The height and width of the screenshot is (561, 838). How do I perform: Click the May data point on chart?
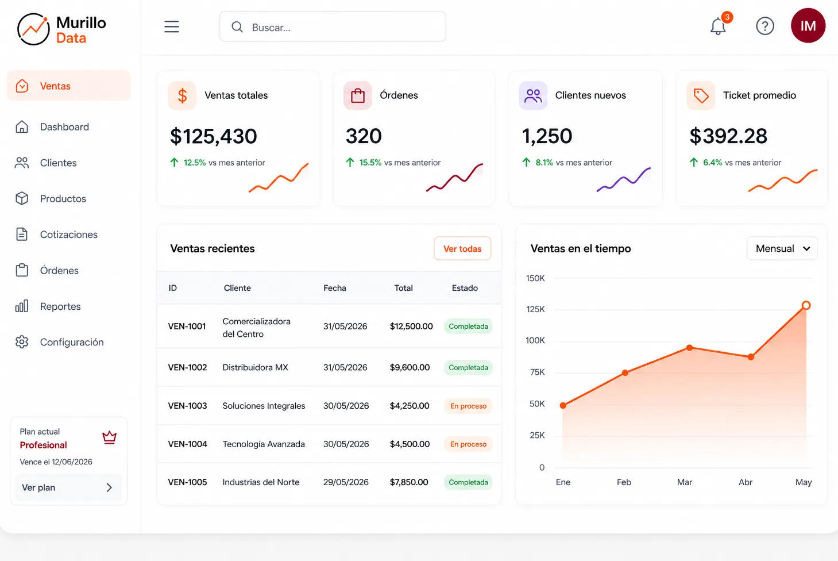point(806,305)
